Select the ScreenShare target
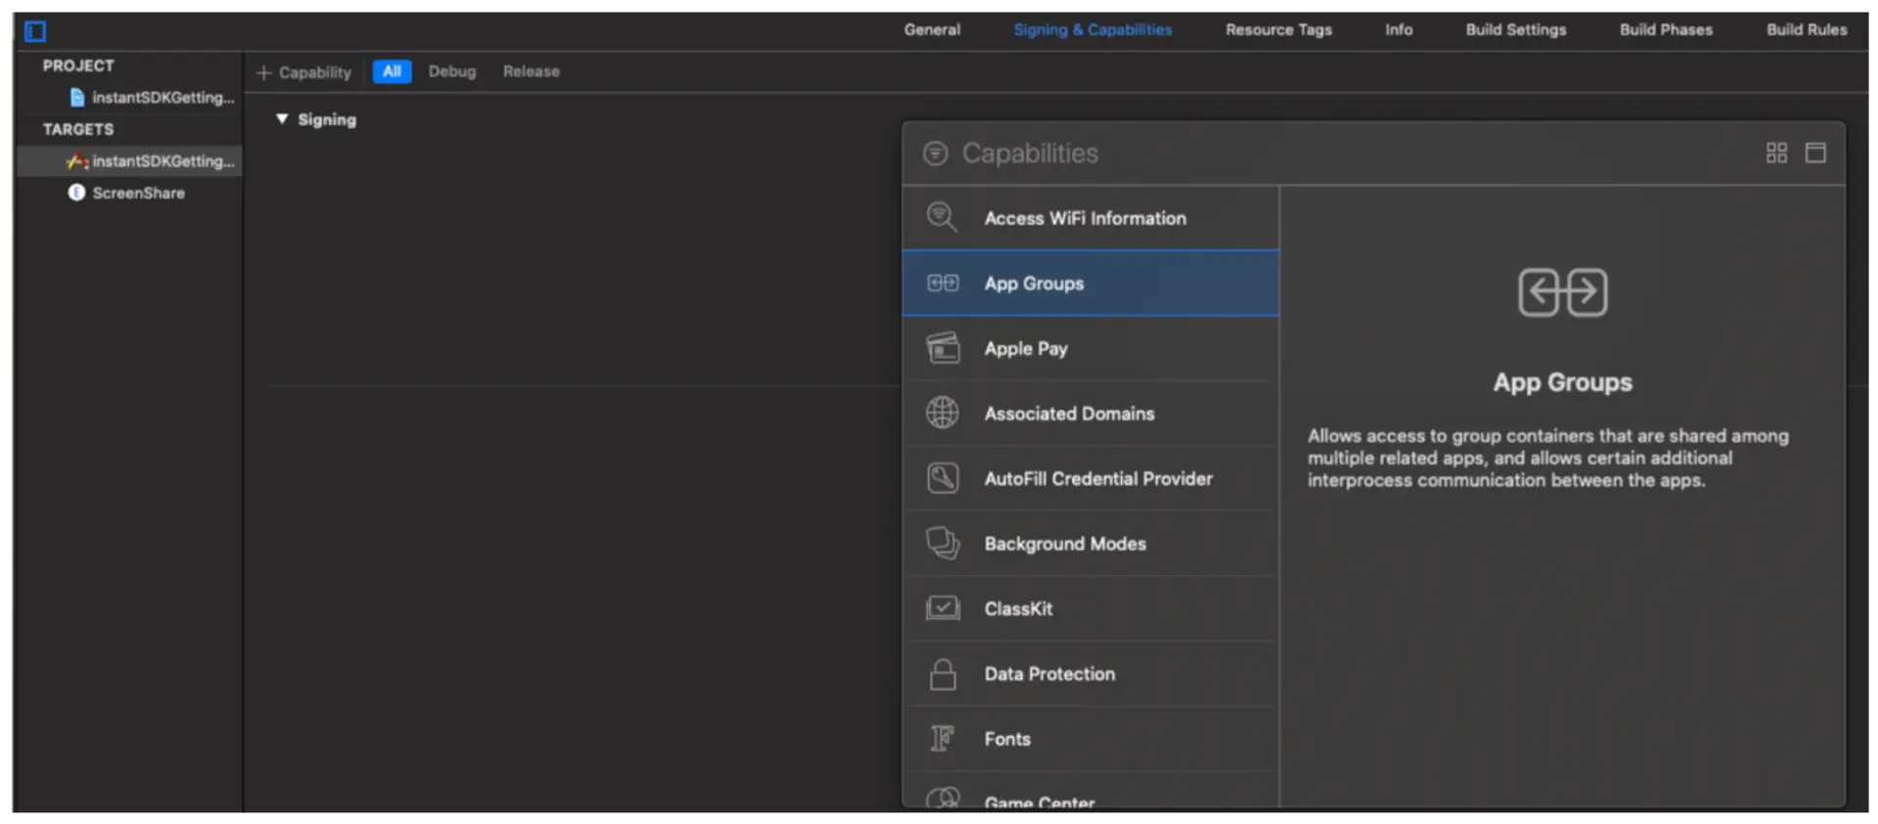The height and width of the screenshot is (824, 1878). 138,194
